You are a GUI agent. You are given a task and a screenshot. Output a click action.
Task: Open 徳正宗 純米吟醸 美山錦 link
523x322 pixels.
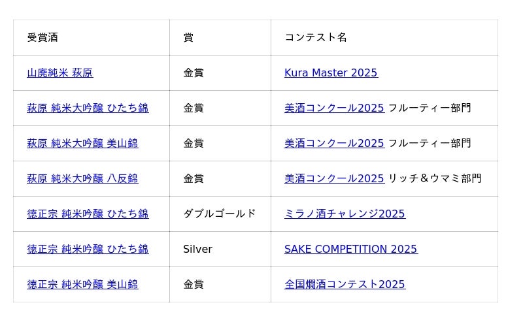(82, 285)
